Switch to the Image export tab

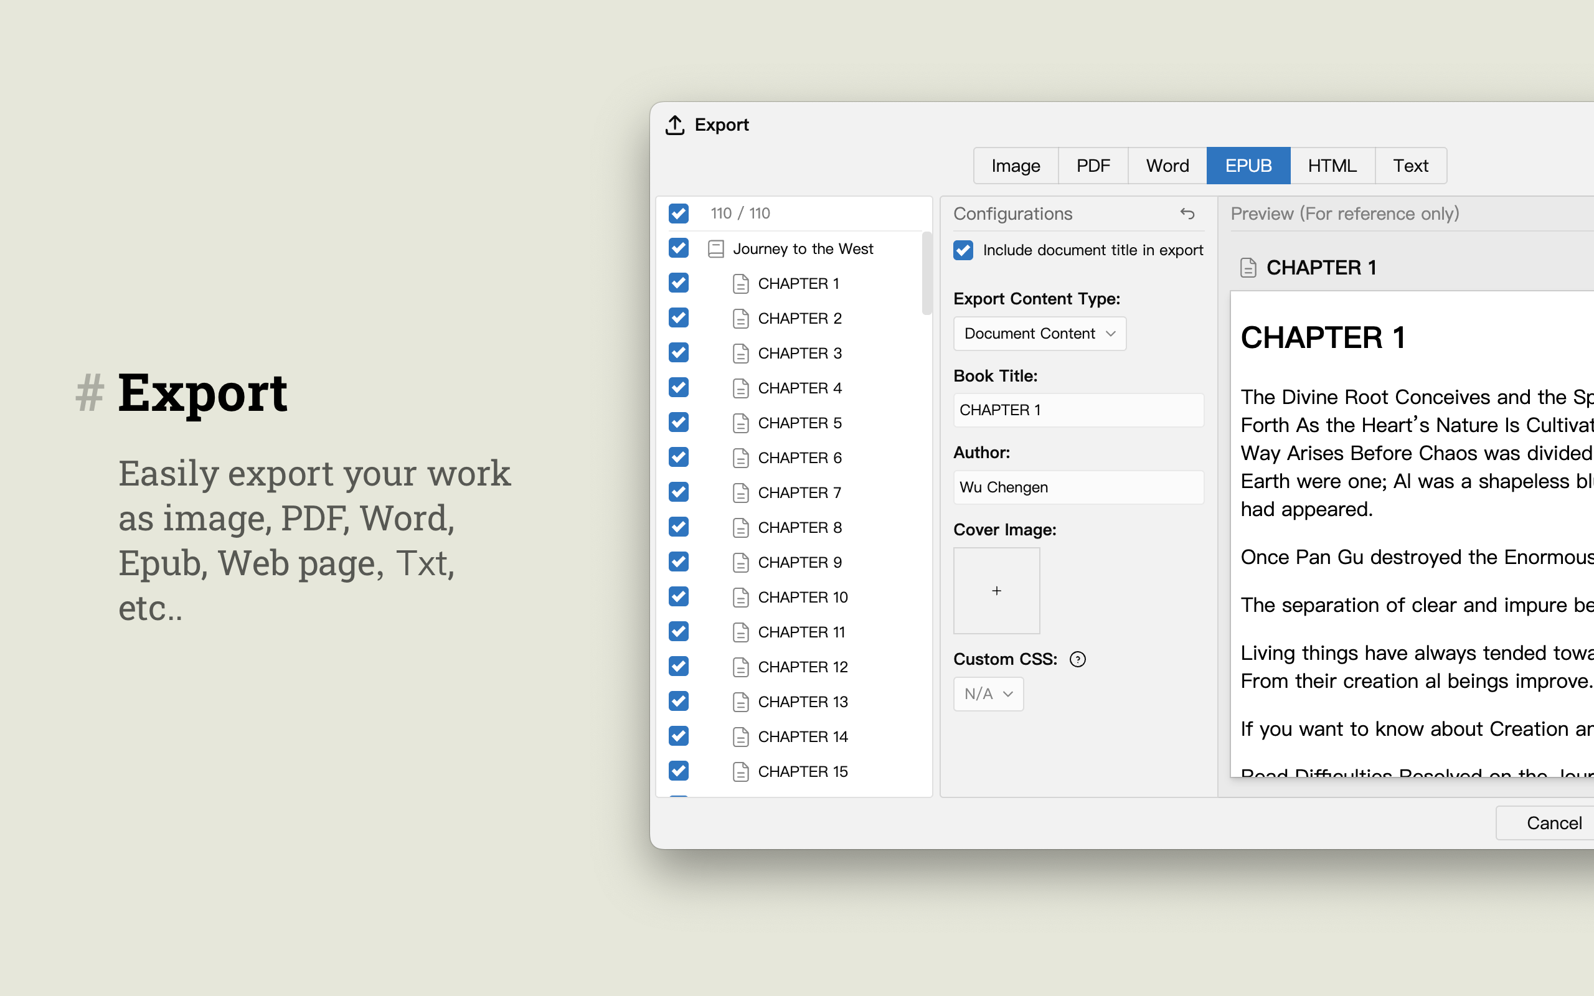tap(1016, 166)
